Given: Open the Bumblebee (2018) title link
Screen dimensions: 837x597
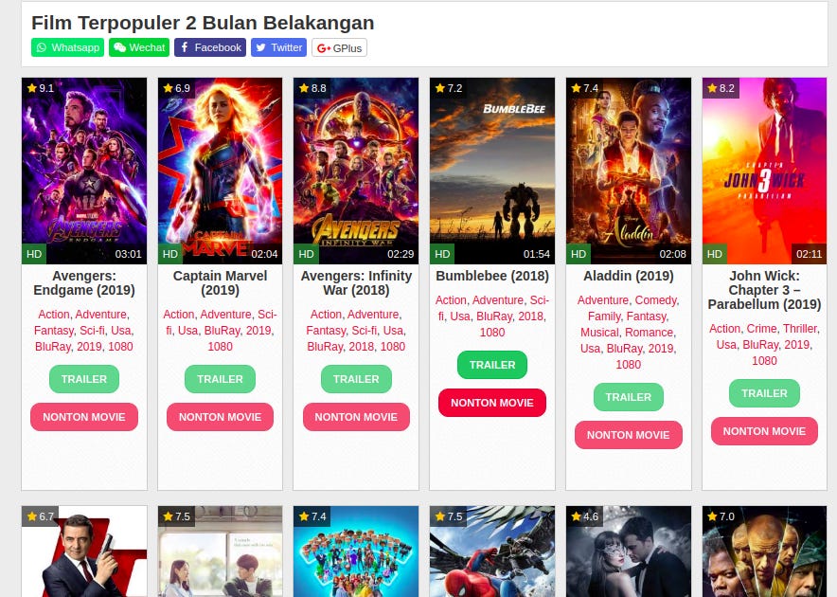Looking at the screenshot, I should 492,276.
